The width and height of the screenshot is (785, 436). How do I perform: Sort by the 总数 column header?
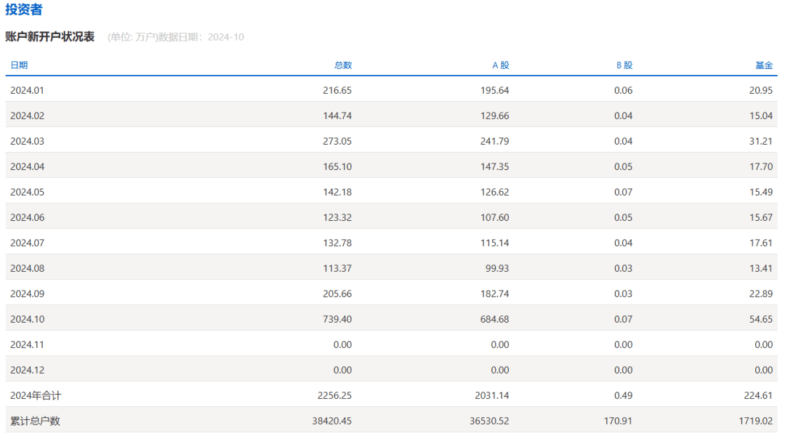coord(342,65)
